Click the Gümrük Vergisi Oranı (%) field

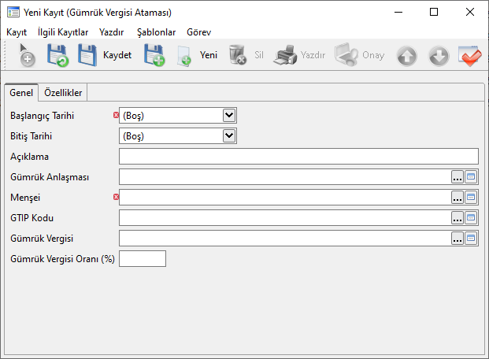point(143,258)
